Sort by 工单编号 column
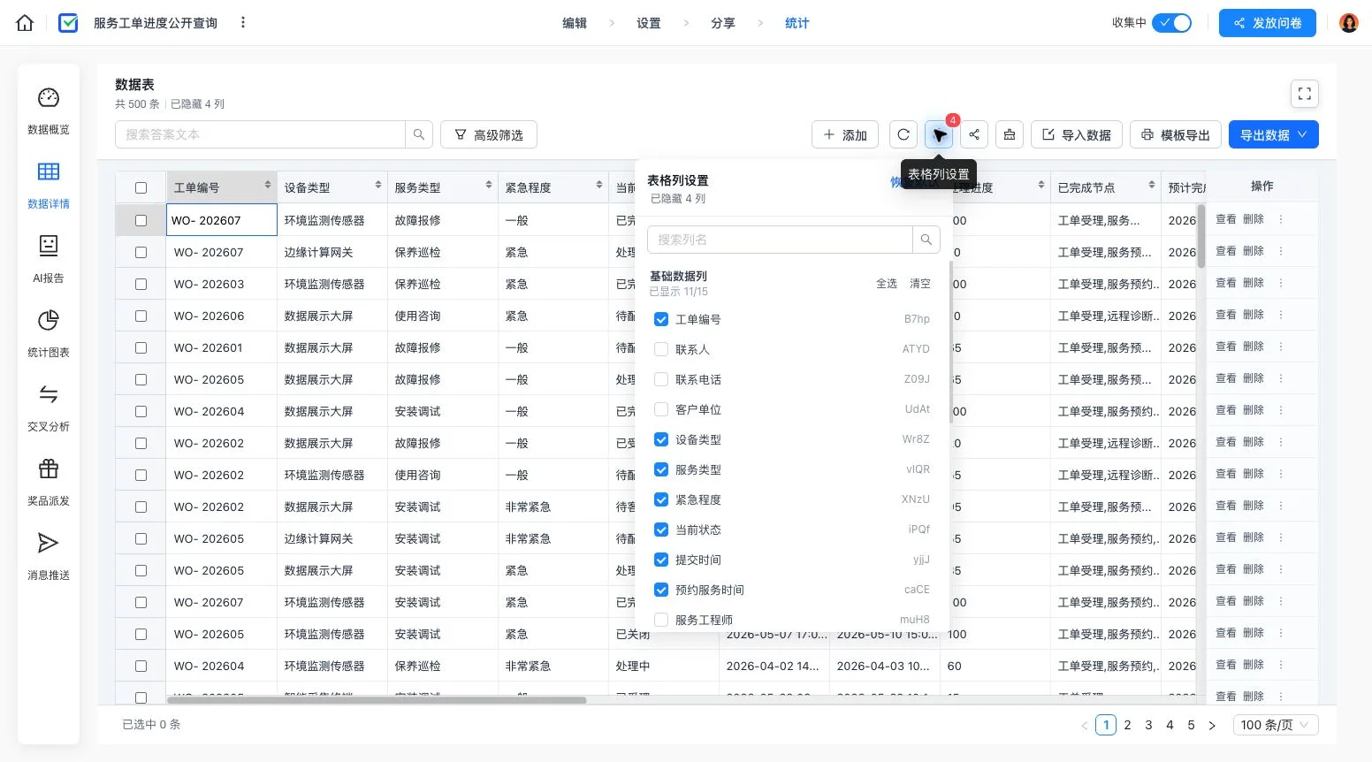The image size is (1372, 762). [268, 185]
